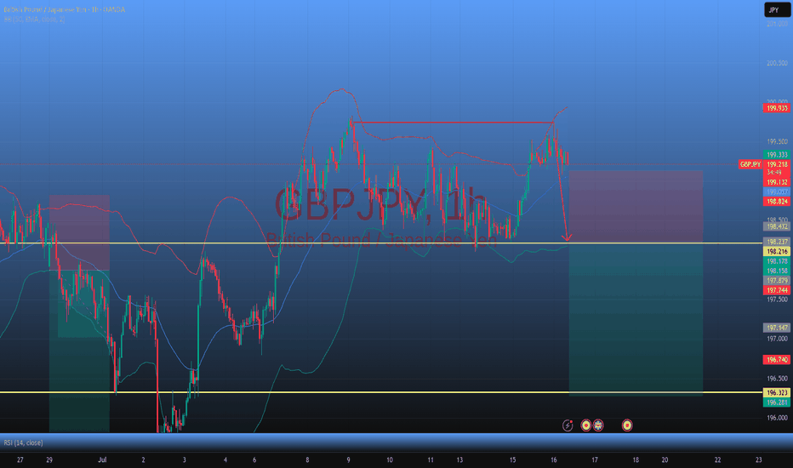The height and width of the screenshot is (468, 793).
Task: Click the RSI (14, close) pane label
Action: (x=23, y=442)
